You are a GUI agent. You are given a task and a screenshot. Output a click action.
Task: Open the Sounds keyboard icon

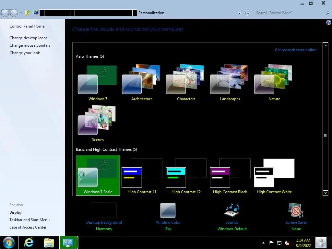(x=231, y=210)
